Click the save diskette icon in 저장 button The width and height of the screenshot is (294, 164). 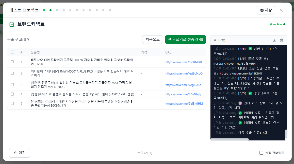(x=262, y=10)
